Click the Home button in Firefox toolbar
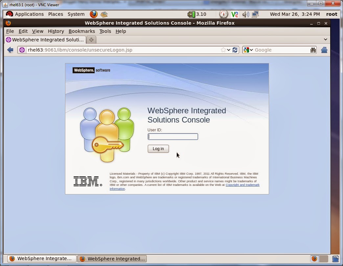Viewport: 343px width, 266px height. (x=324, y=50)
